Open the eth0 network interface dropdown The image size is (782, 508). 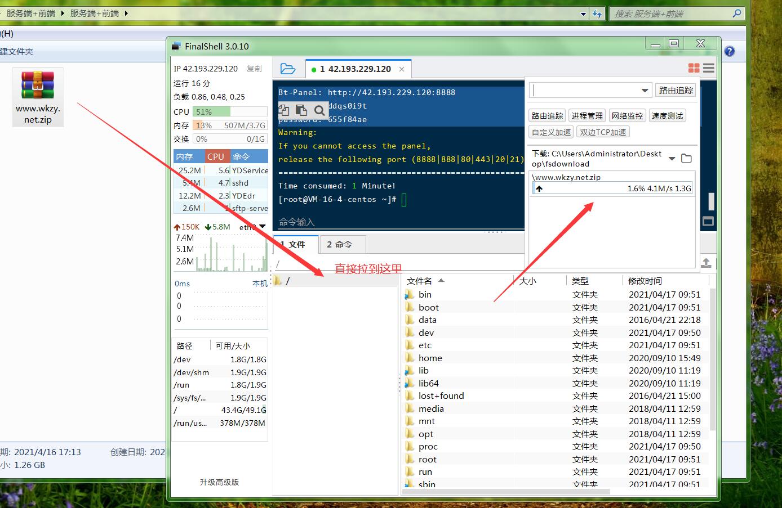pos(262,227)
